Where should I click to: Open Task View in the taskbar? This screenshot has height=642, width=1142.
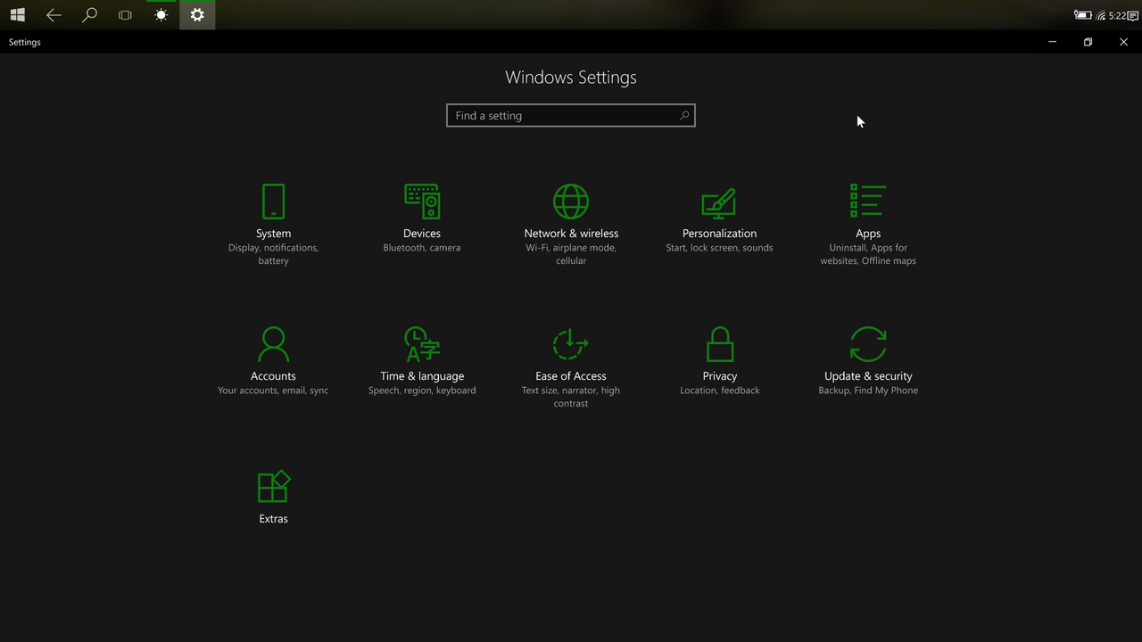(125, 15)
